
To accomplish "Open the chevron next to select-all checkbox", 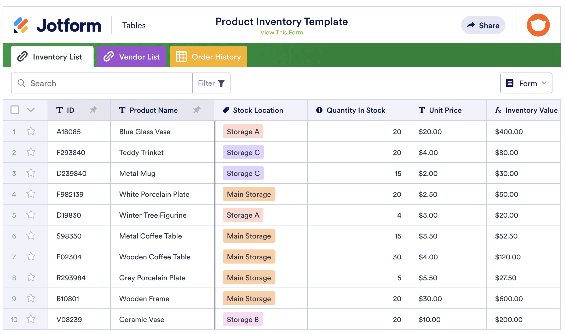I will point(31,110).
